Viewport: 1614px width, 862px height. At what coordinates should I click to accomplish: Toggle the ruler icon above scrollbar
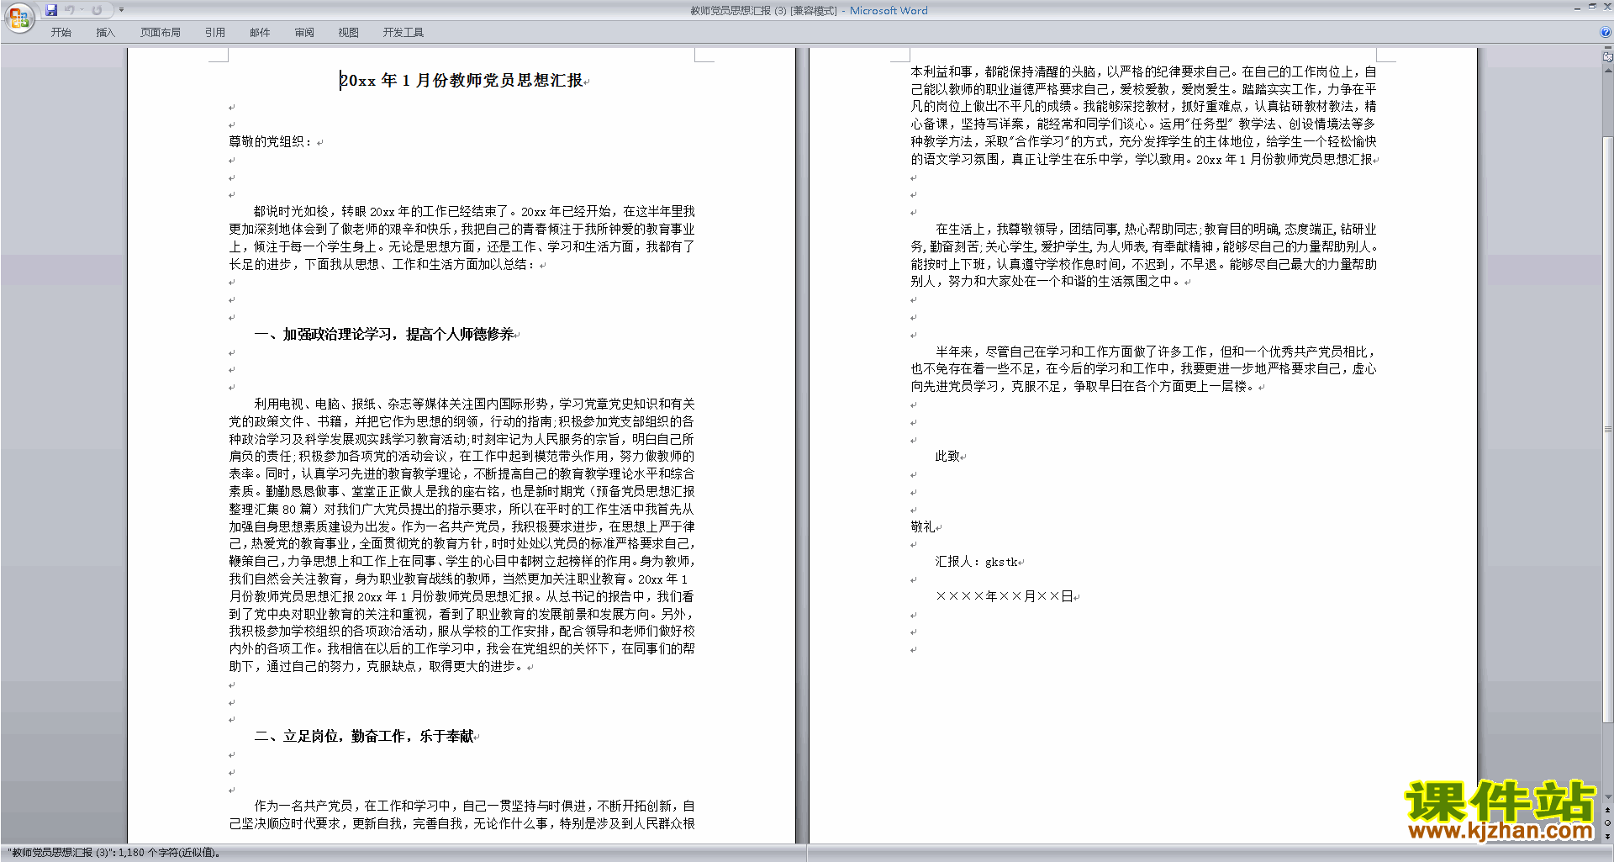1607,57
